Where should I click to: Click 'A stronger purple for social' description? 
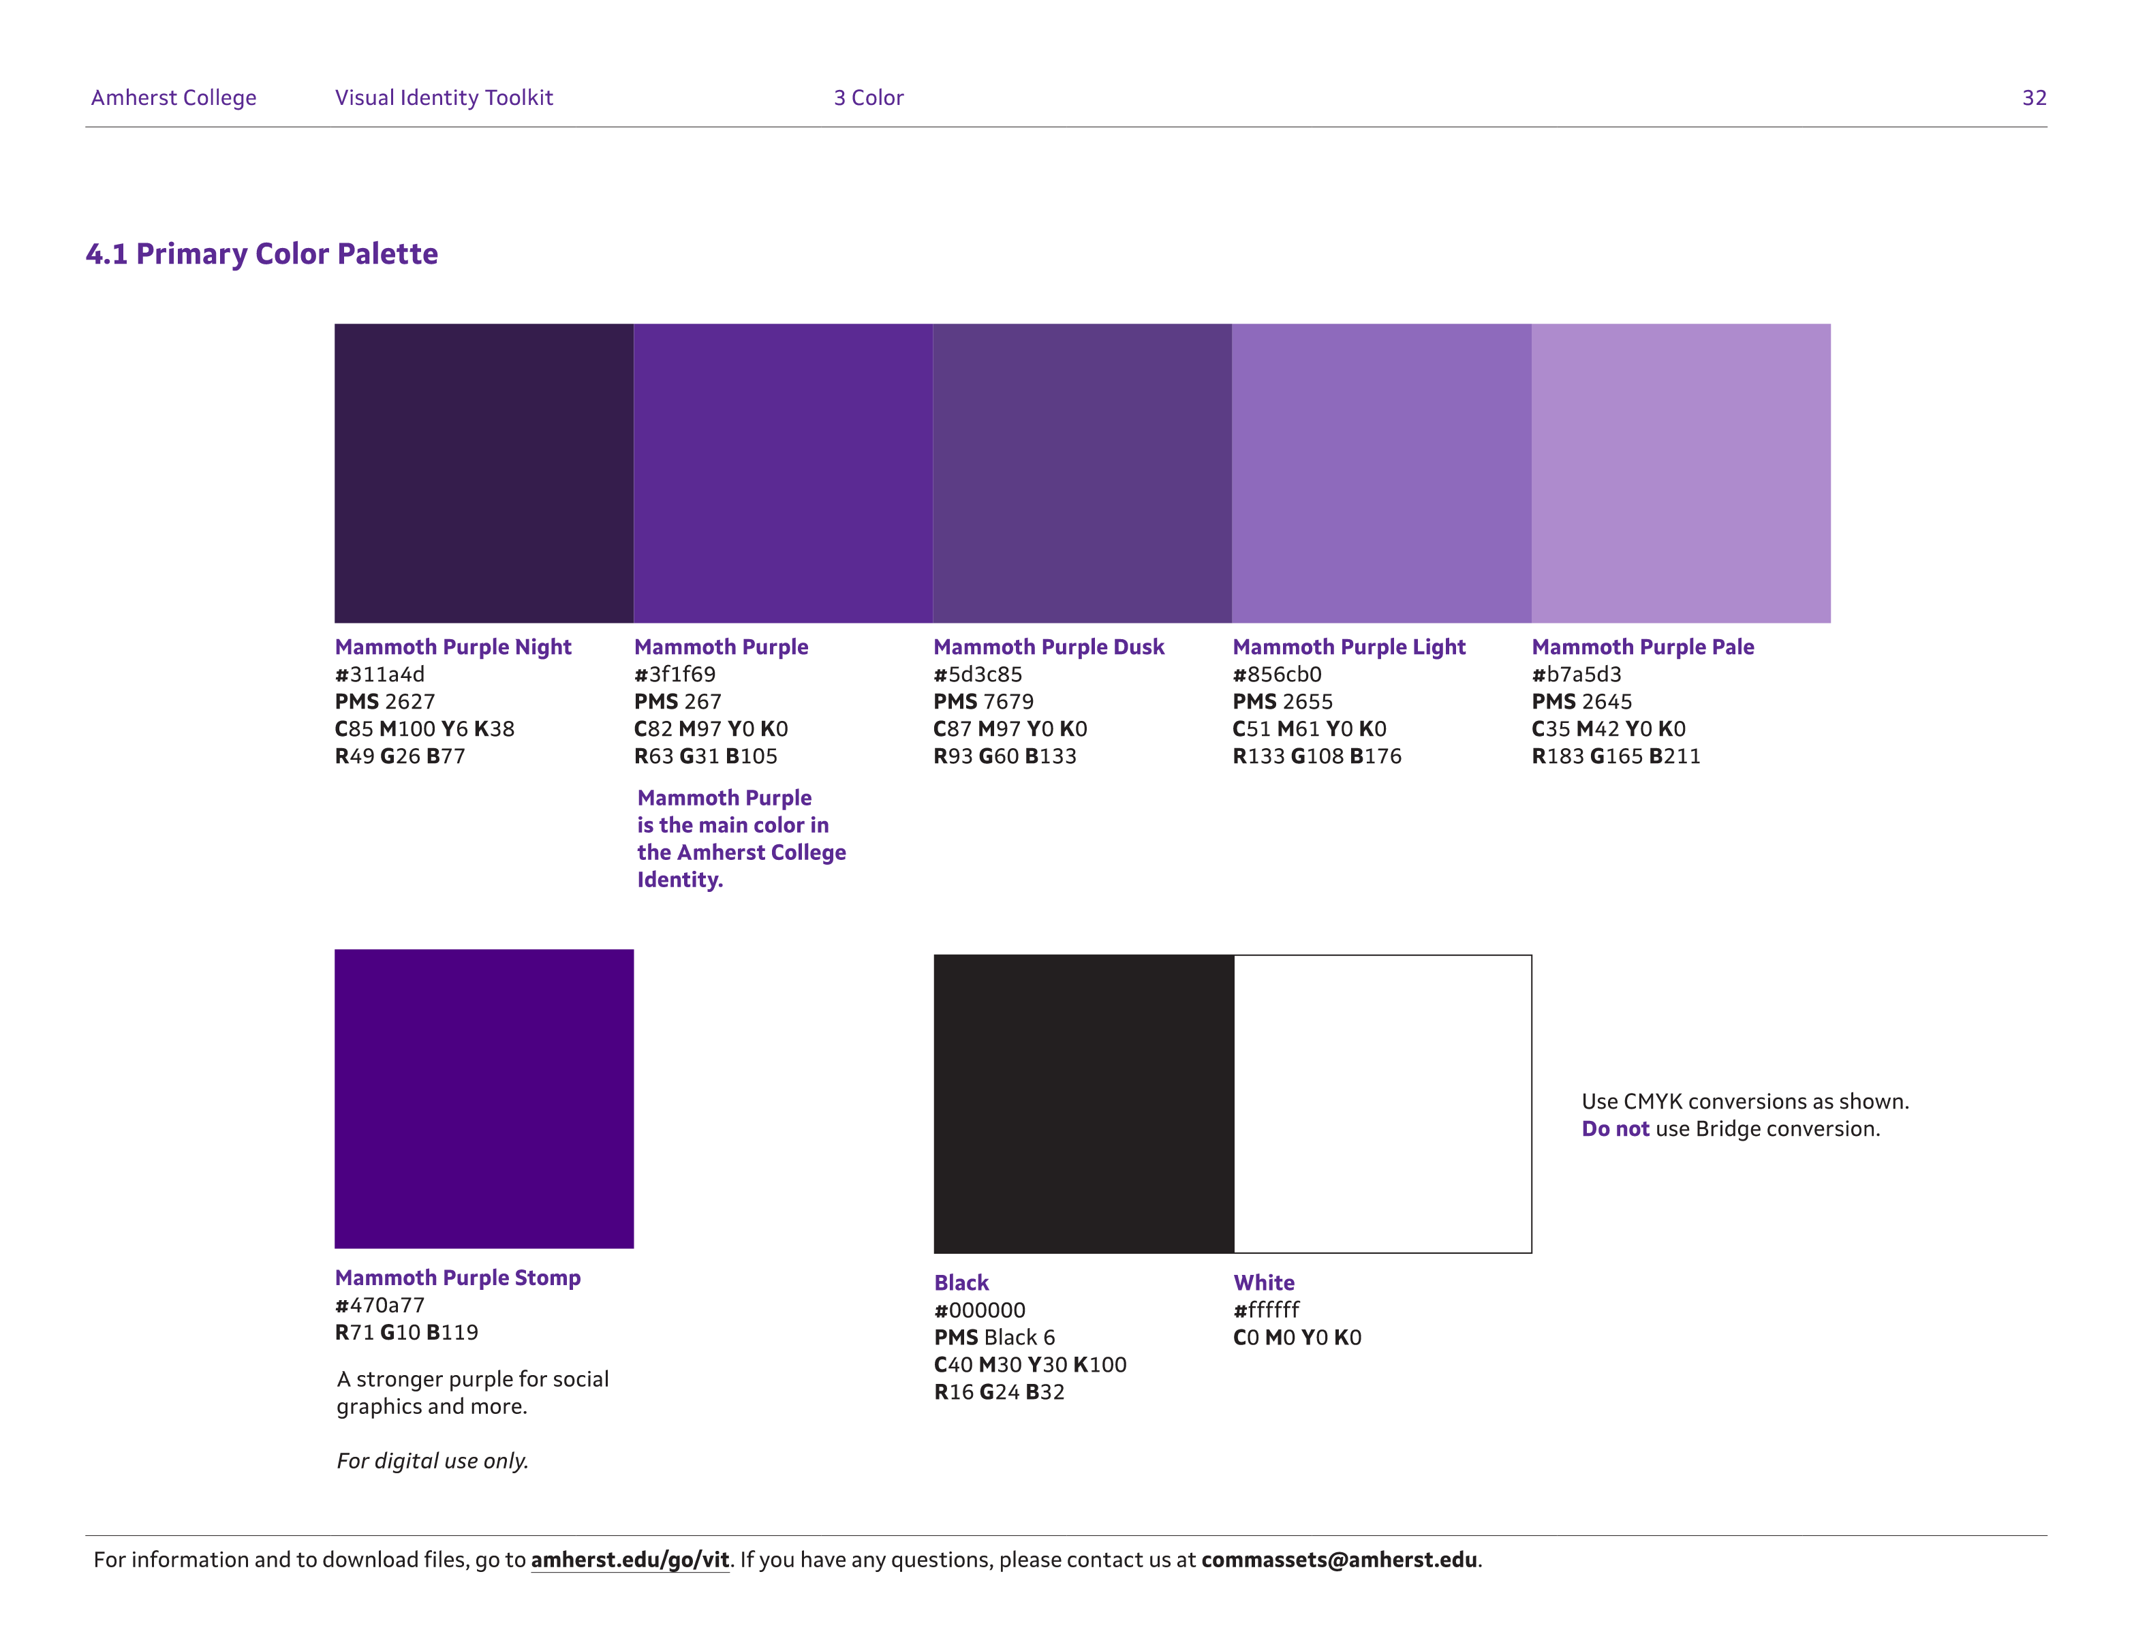pos(473,1379)
